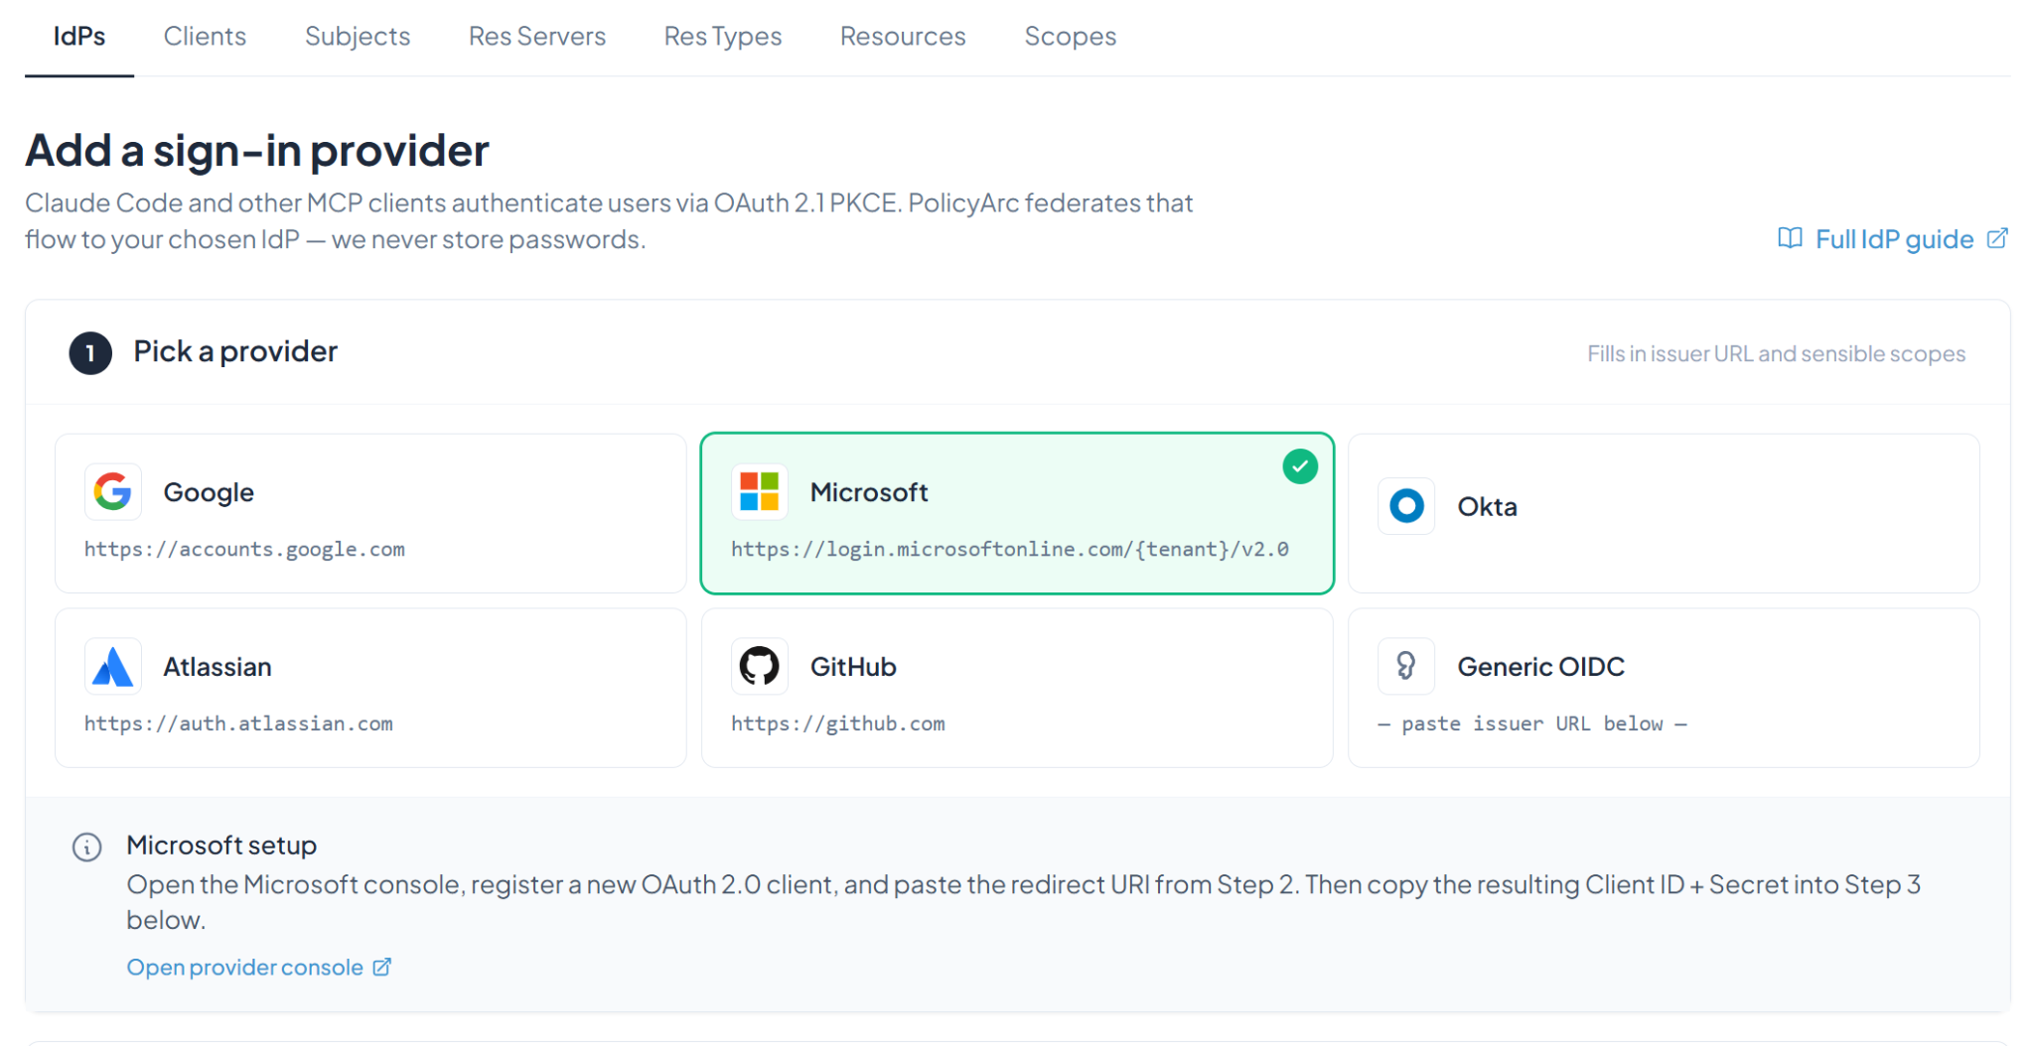Click the green checkmark on Microsoft card
This screenshot has width=2034, height=1046.
tap(1299, 466)
